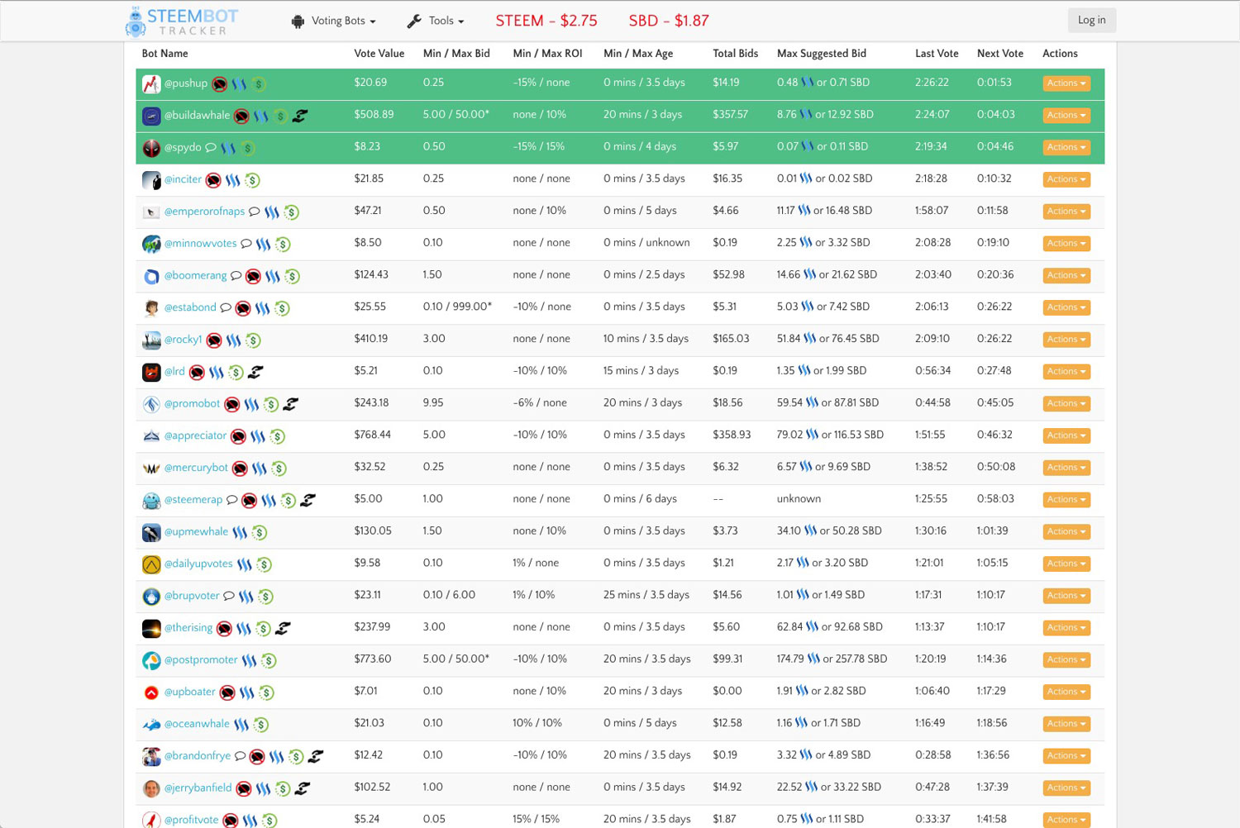
Task: Open Actions dropdown for @appreciator
Action: pyautogui.click(x=1066, y=435)
